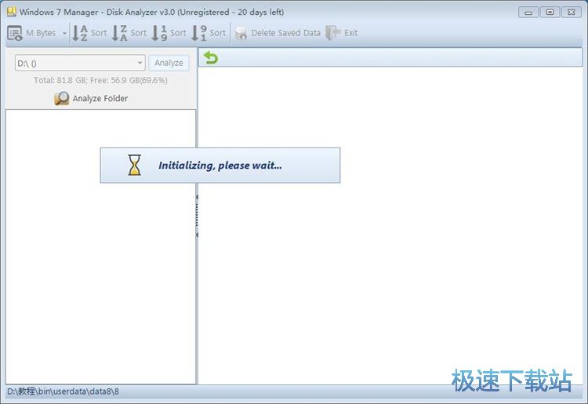The width and height of the screenshot is (588, 404).
Task: Click the Exit toolbar button
Action: coord(342,33)
